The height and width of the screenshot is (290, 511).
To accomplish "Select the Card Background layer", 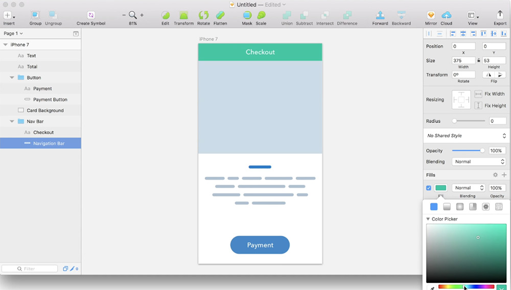I will pos(45,110).
